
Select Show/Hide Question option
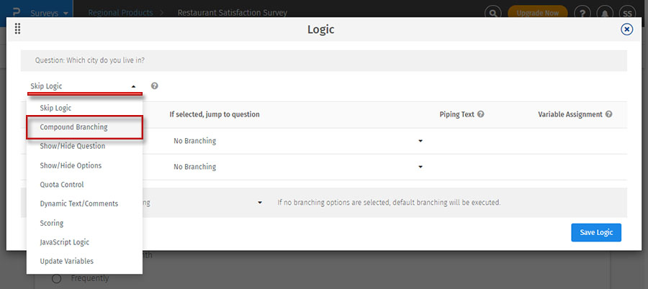pos(72,146)
